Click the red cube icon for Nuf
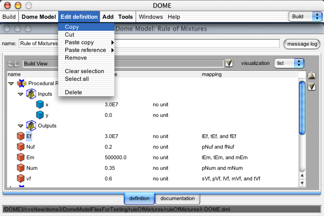 pos(21,147)
